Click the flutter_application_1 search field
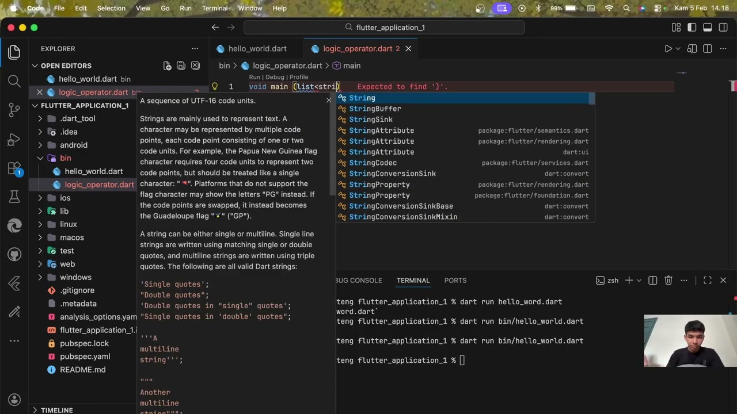The height and width of the screenshot is (414, 737). (384, 28)
